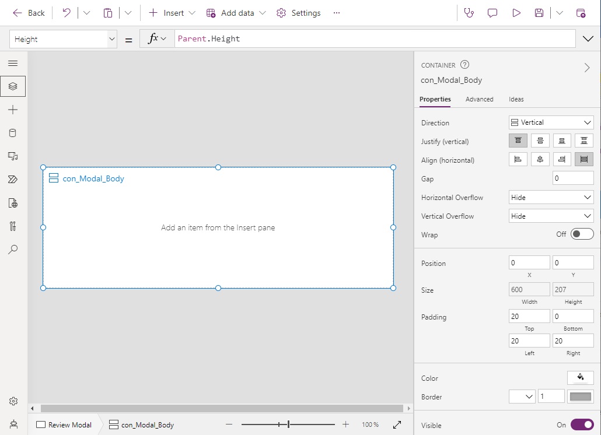Open the Media panel
601x435 pixels.
click(13, 156)
